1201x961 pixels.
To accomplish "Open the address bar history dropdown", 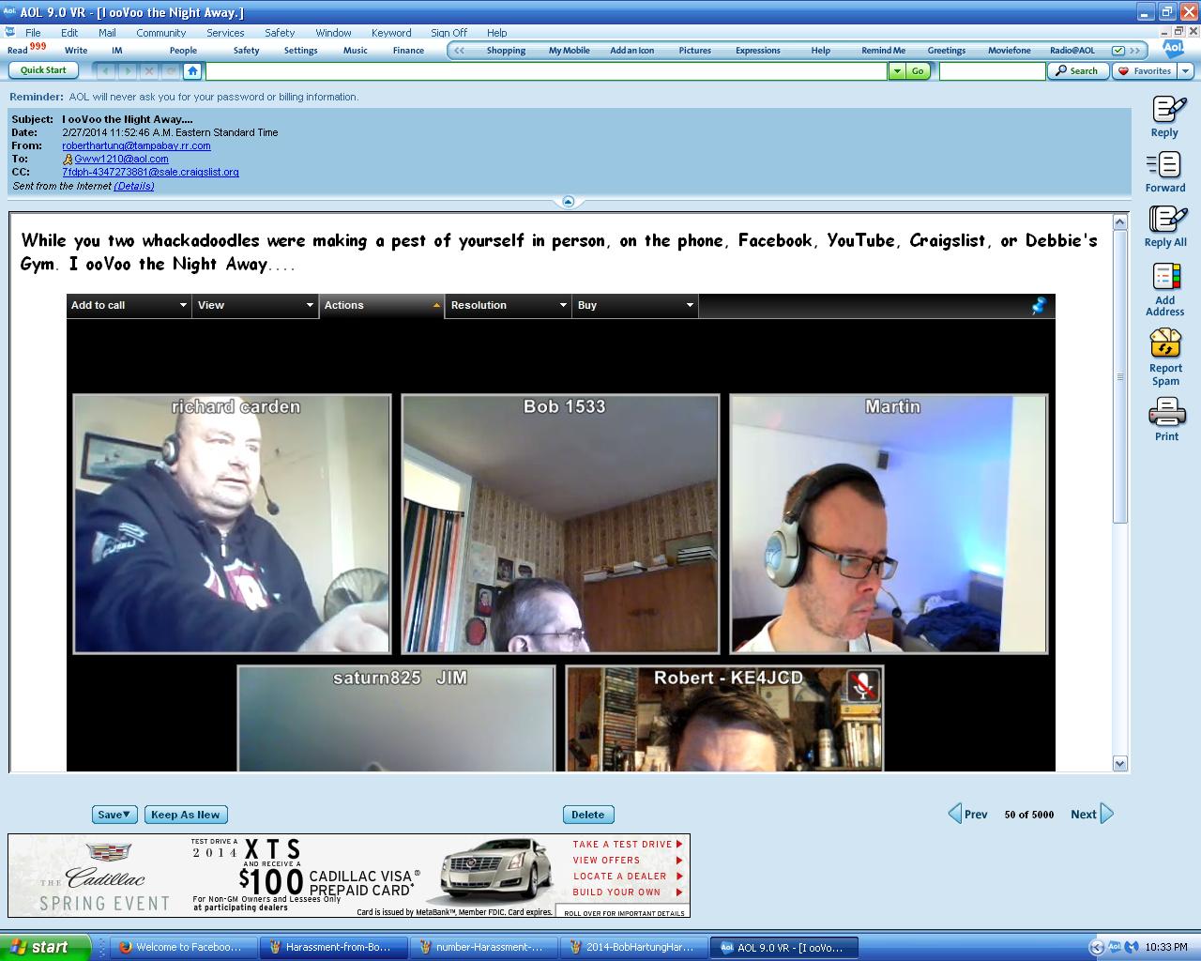I will [x=897, y=70].
